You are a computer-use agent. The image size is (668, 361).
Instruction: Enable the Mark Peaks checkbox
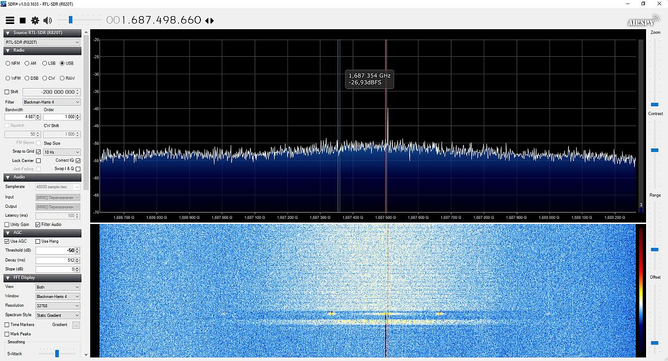(7, 334)
